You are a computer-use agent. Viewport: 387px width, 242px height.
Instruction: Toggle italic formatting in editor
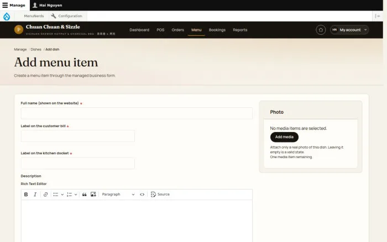pos(35,194)
